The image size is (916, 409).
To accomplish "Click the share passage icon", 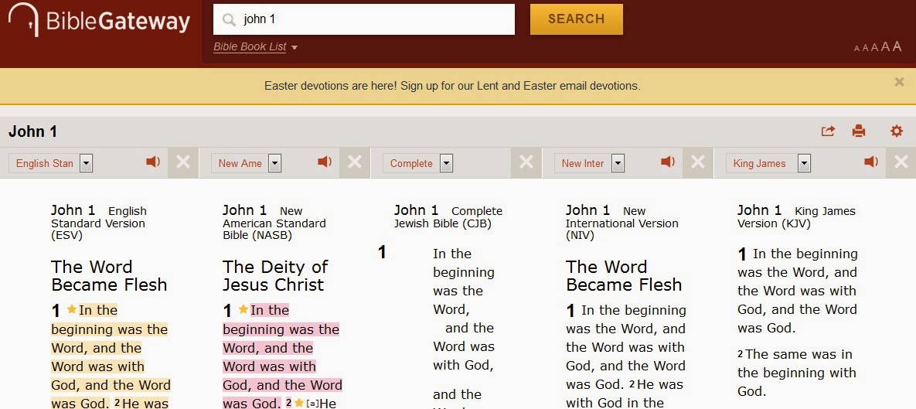I will 828,131.
